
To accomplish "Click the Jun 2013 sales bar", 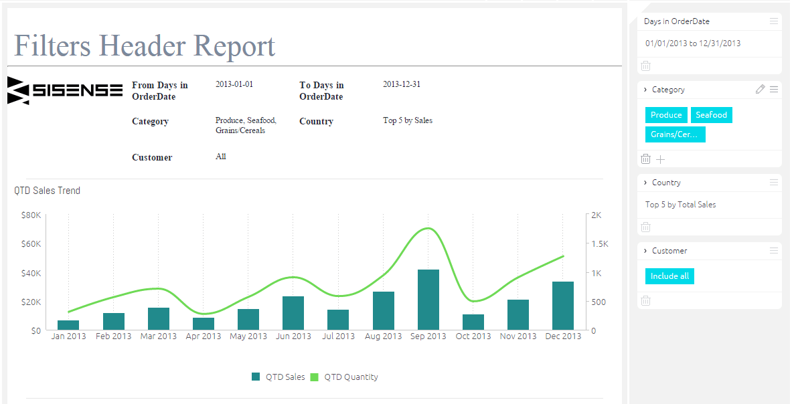I will [293, 313].
